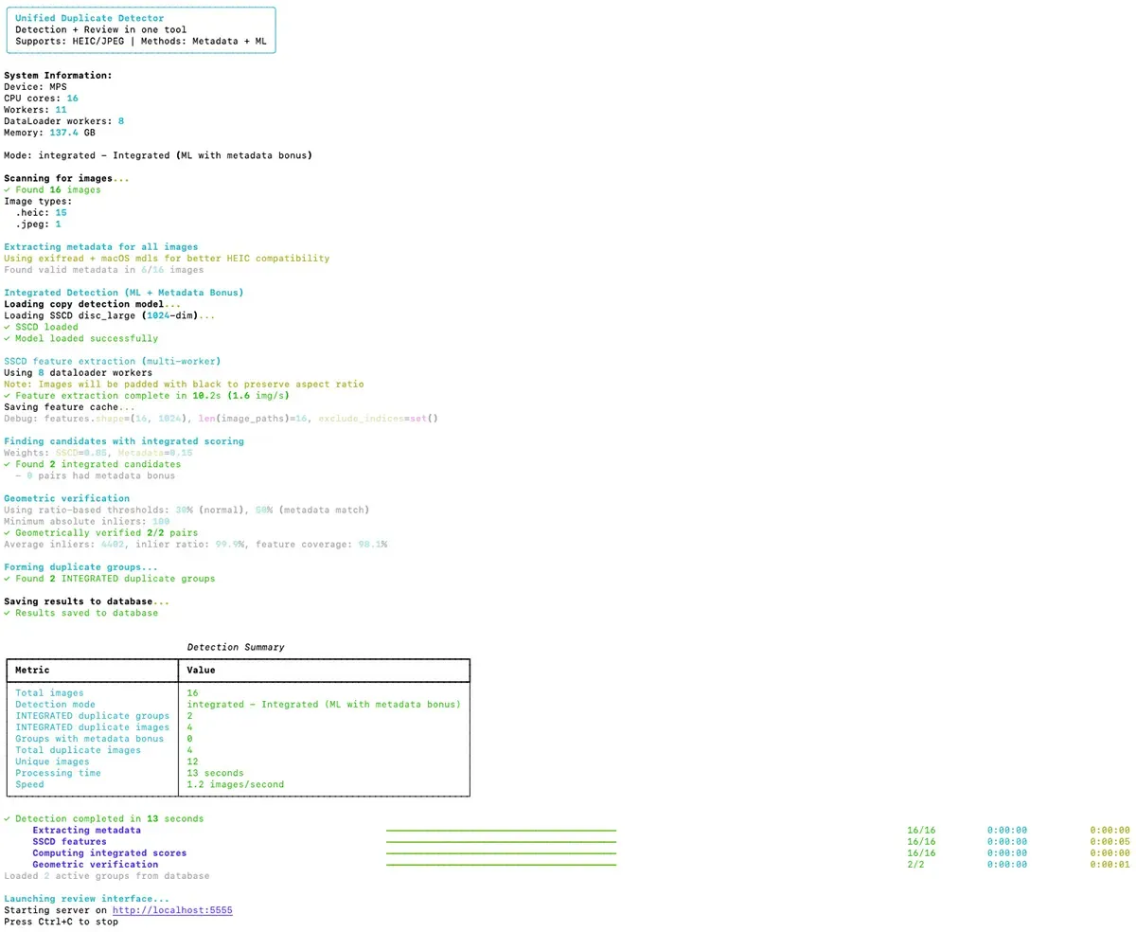Screen dimensions: 1136x932
Task: Click the 'Memory: 137.4 GB' line
Action: pos(49,133)
